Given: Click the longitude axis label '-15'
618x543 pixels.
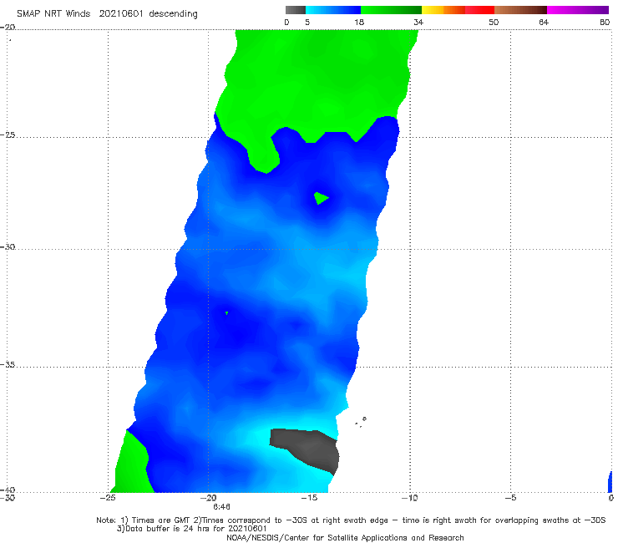Looking at the screenshot, I should tap(309, 498).
